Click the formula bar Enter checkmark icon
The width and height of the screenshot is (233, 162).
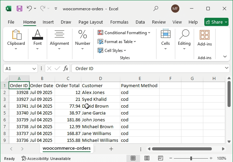point(57,68)
